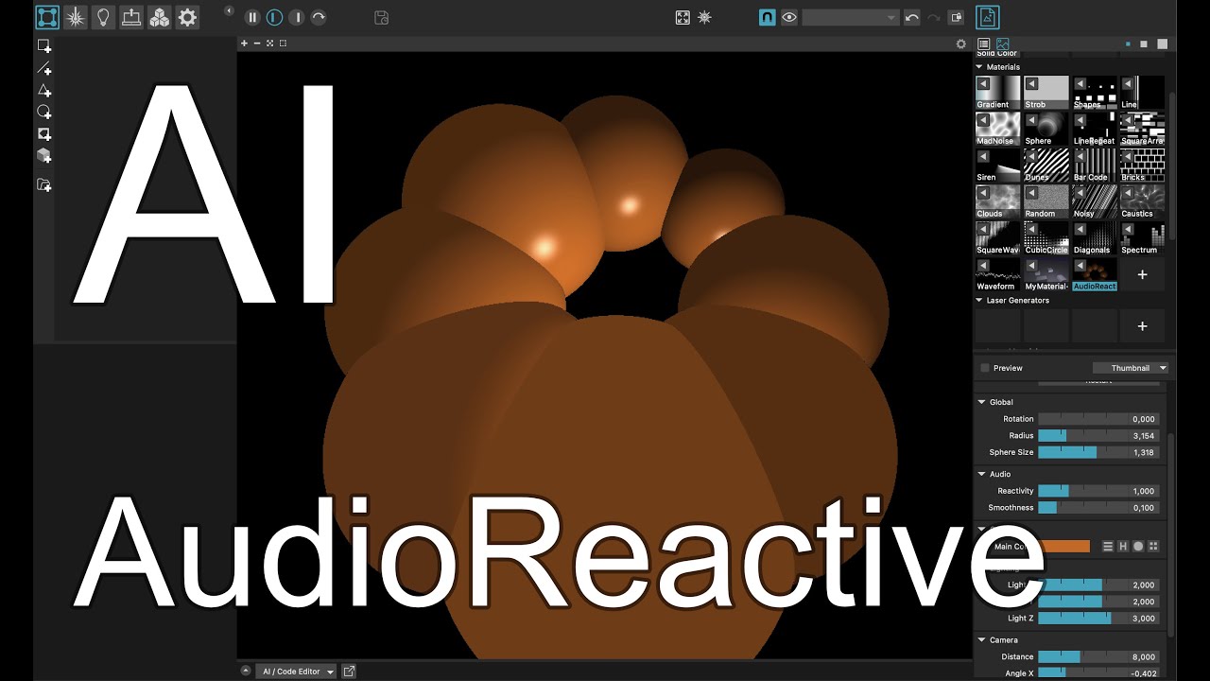Select the smallest thumbnail size square
Screen dimensions: 1210x681
click(1128, 44)
